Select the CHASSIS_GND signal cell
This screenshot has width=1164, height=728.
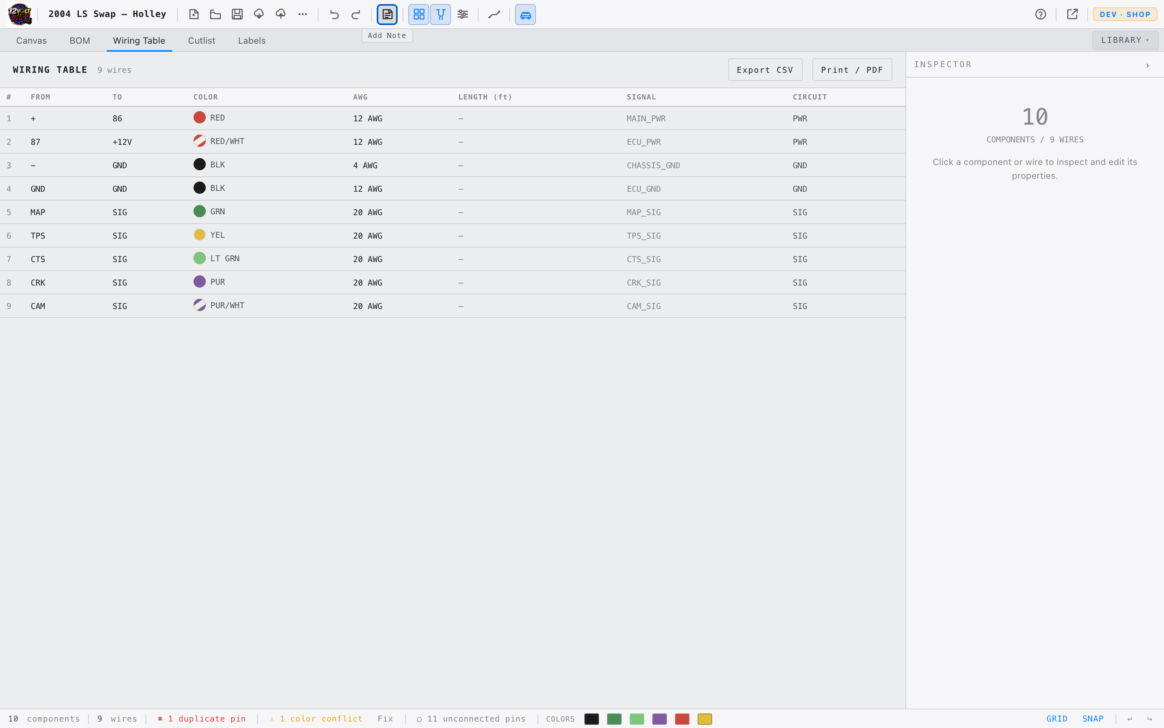coord(653,166)
